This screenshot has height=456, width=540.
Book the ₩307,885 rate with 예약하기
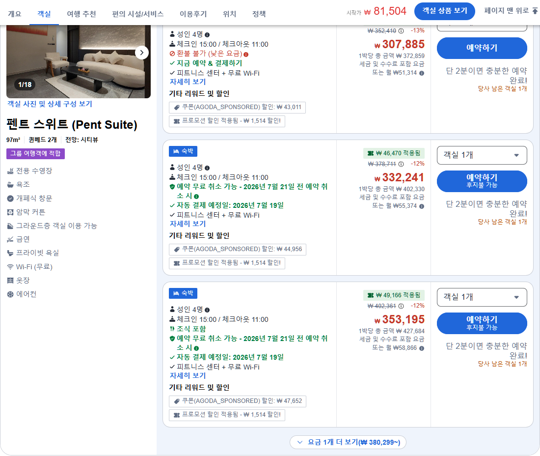tap(482, 48)
